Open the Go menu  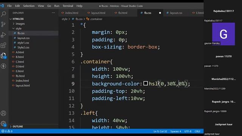click(49, 6)
